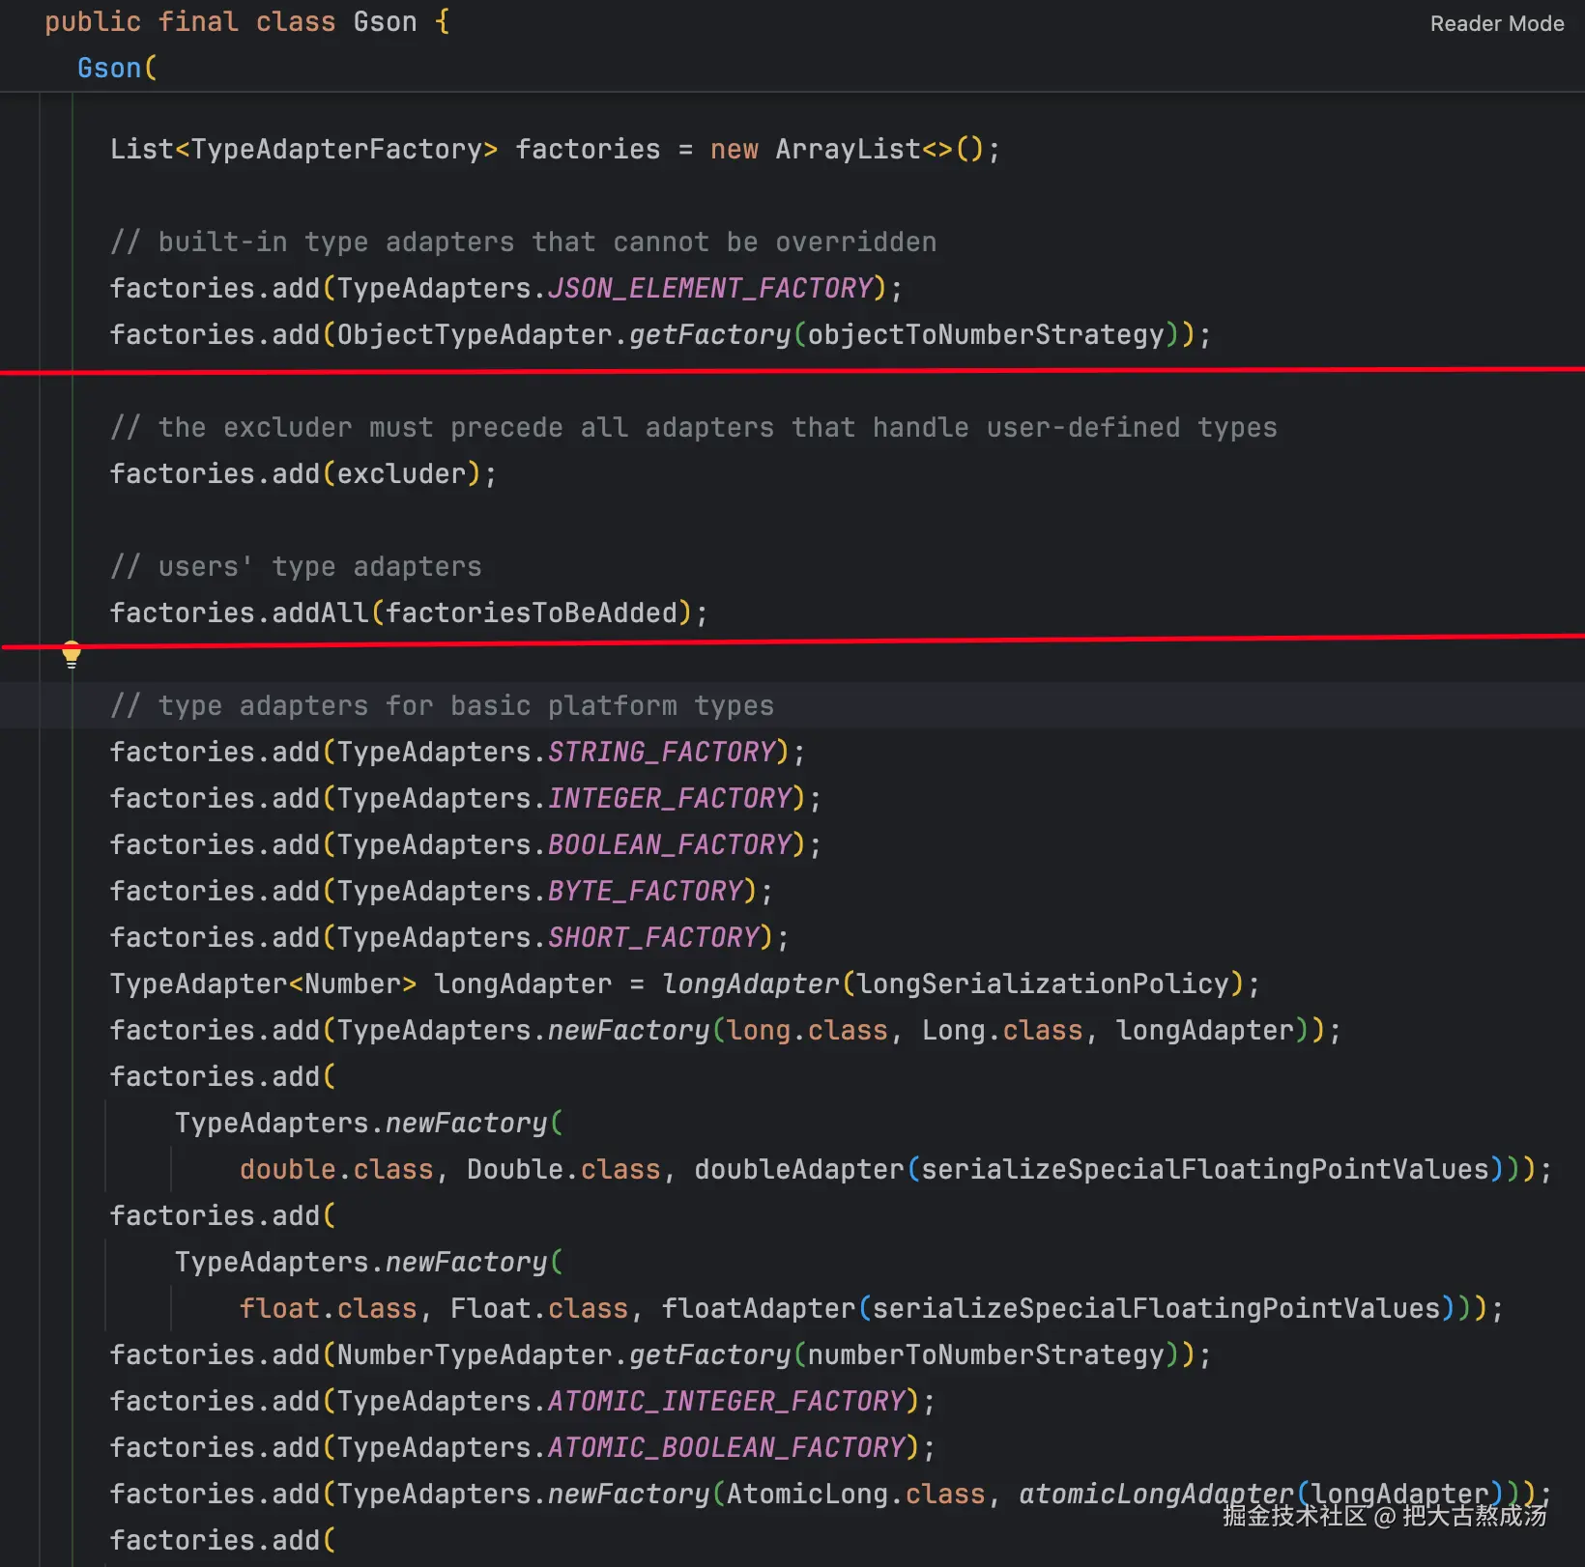Click the 'floatAdapter' method call

pyautogui.click(x=759, y=1309)
